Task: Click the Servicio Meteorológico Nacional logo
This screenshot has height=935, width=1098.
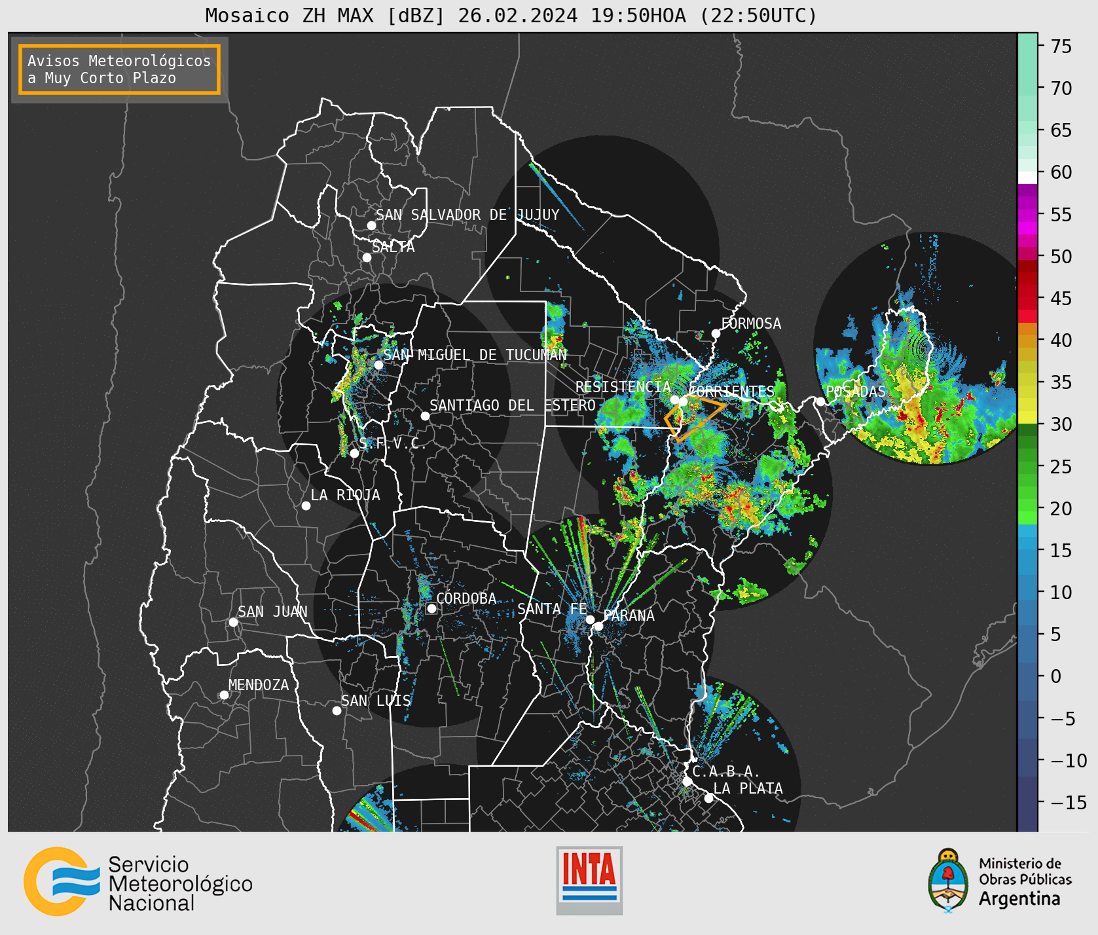Action: click(138, 882)
